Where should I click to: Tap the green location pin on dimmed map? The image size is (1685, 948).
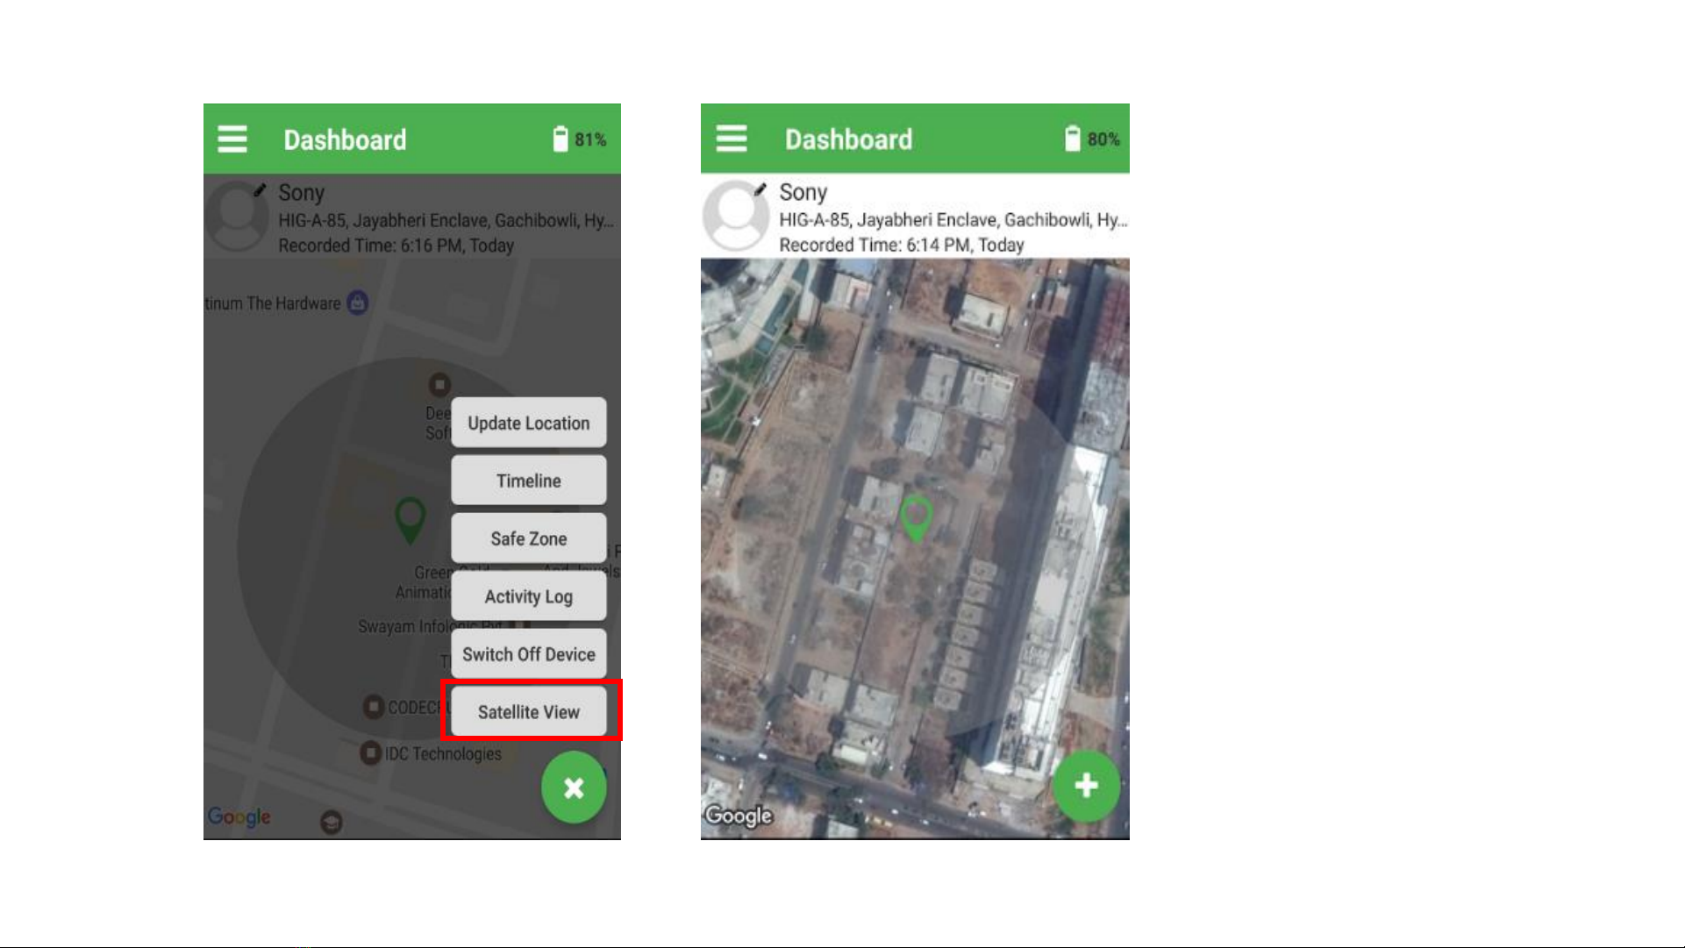(x=411, y=520)
